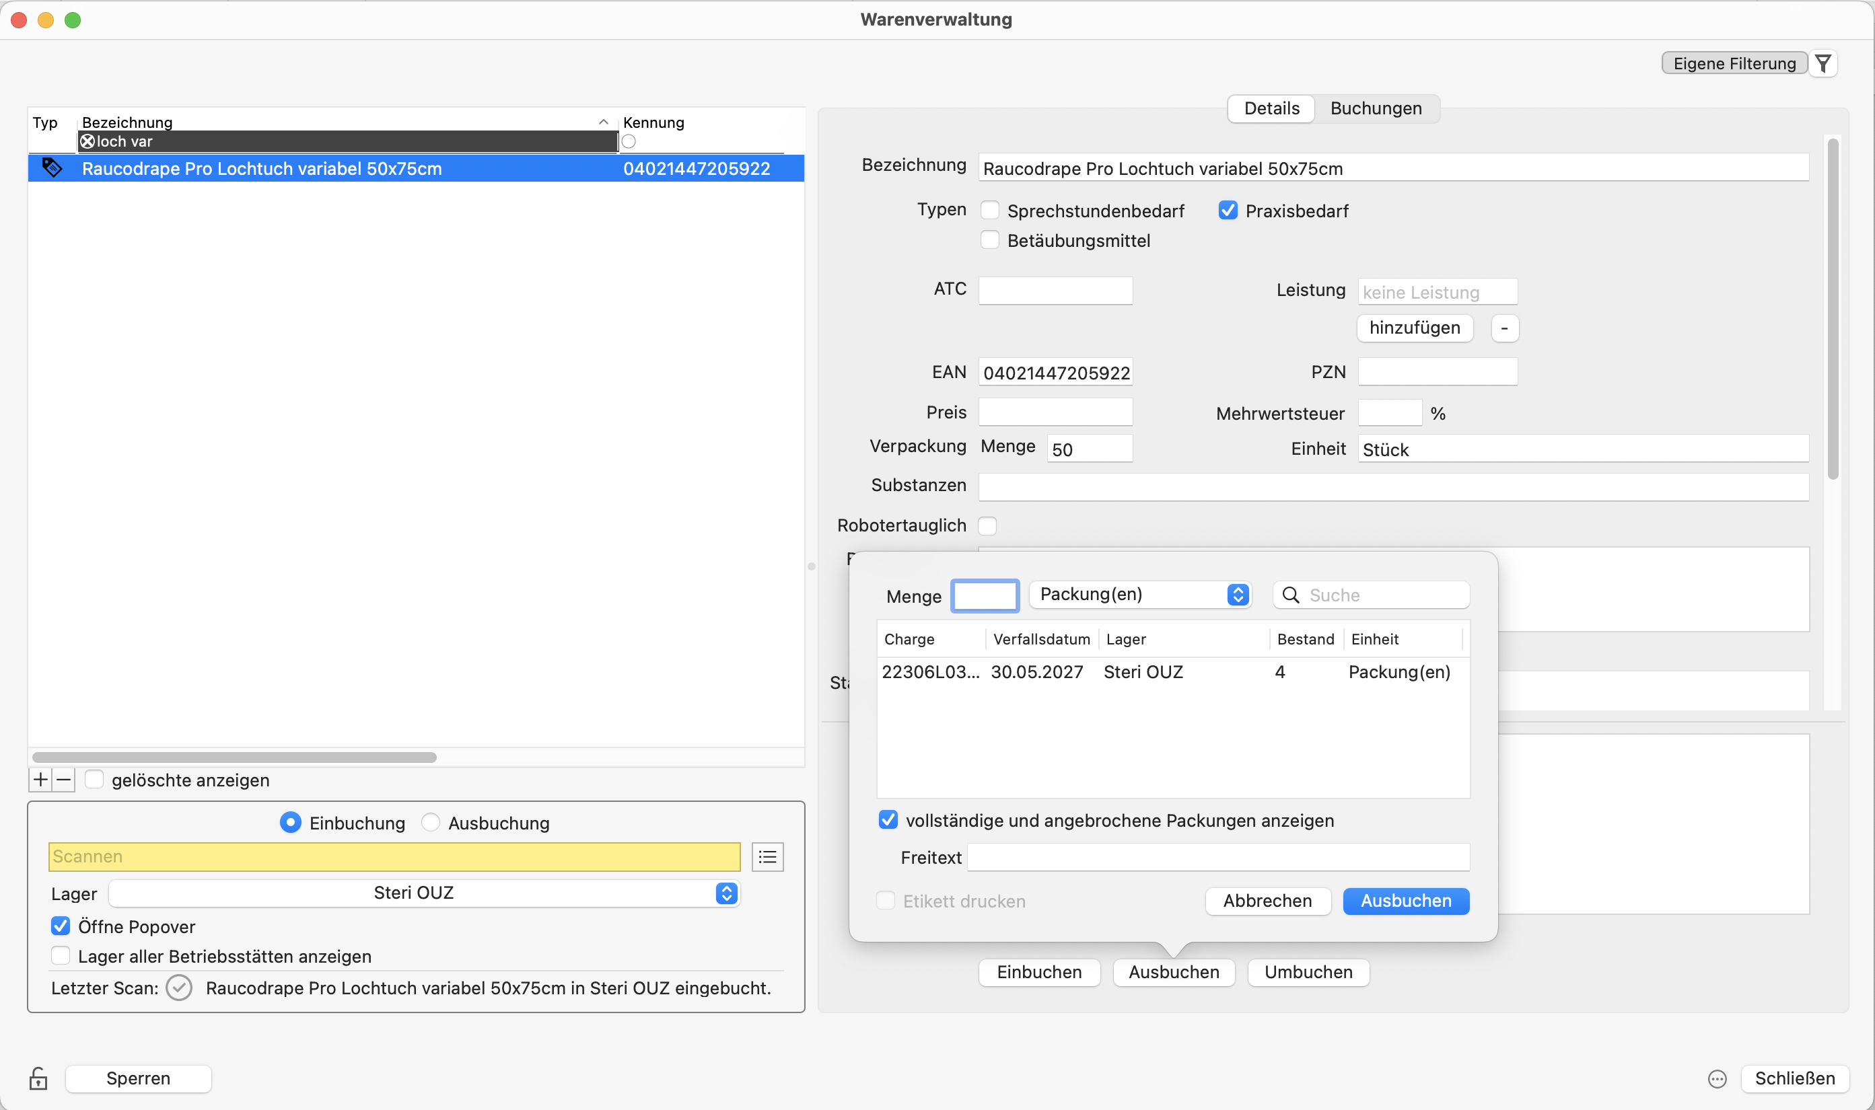This screenshot has width=1875, height=1110.
Task: Select the Details tab
Action: tap(1271, 108)
